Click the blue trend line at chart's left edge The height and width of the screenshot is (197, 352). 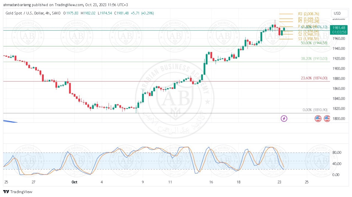10,121
